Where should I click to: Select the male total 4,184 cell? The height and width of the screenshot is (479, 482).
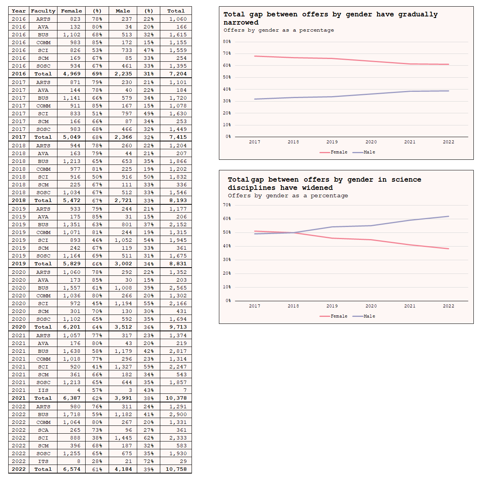123,469
